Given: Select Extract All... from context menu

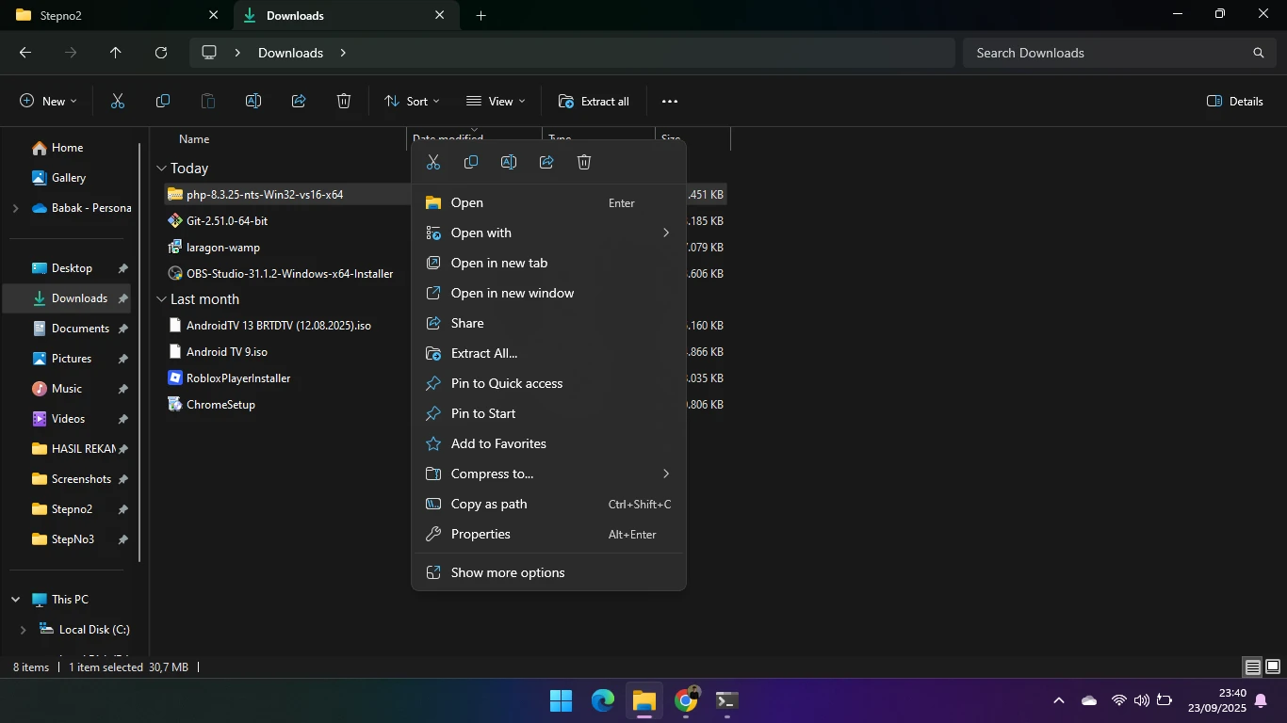Looking at the screenshot, I should pyautogui.click(x=484, y=353).
